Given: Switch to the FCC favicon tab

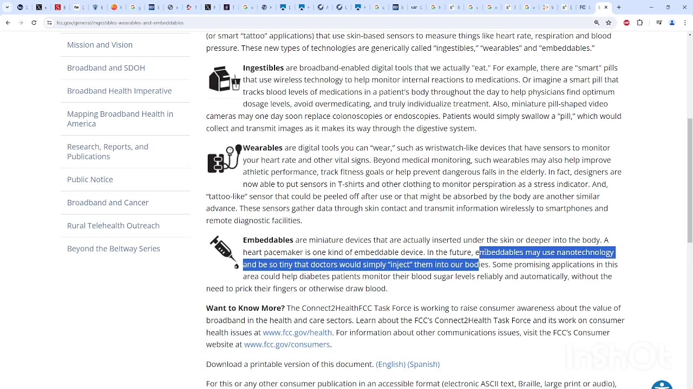Looking at the screenshot, I should (582, 8).
